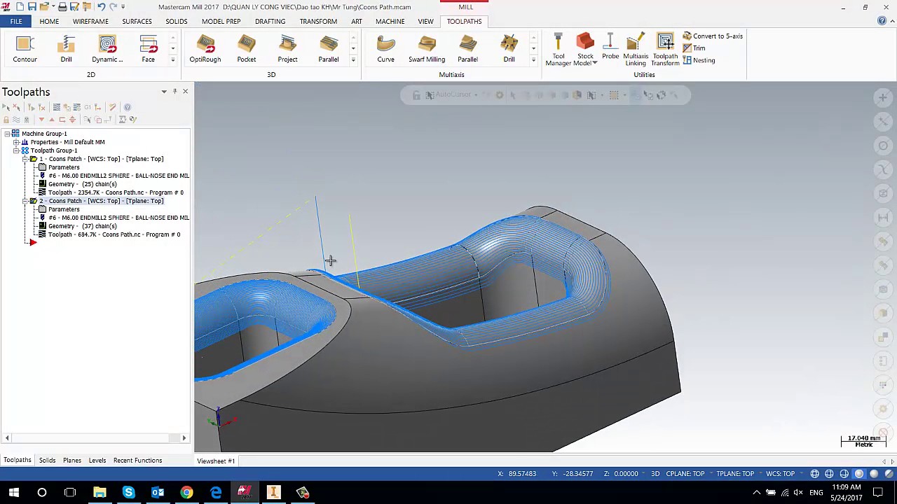
Task: Click the Toolpaths panel horizontal scrollbar
Action: click(95, 438)
